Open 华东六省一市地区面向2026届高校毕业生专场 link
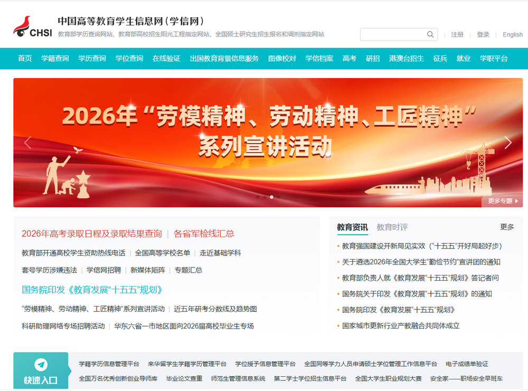This screenshot has width=528, height=391. (x=184, y=326)
